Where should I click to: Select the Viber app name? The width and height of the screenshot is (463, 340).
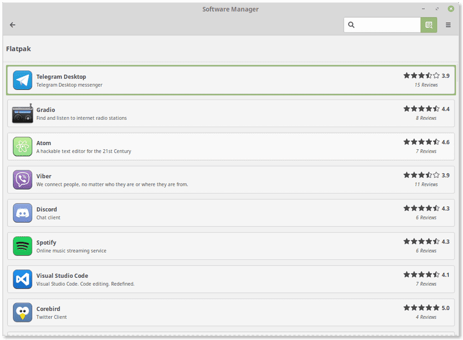[44, 176]
